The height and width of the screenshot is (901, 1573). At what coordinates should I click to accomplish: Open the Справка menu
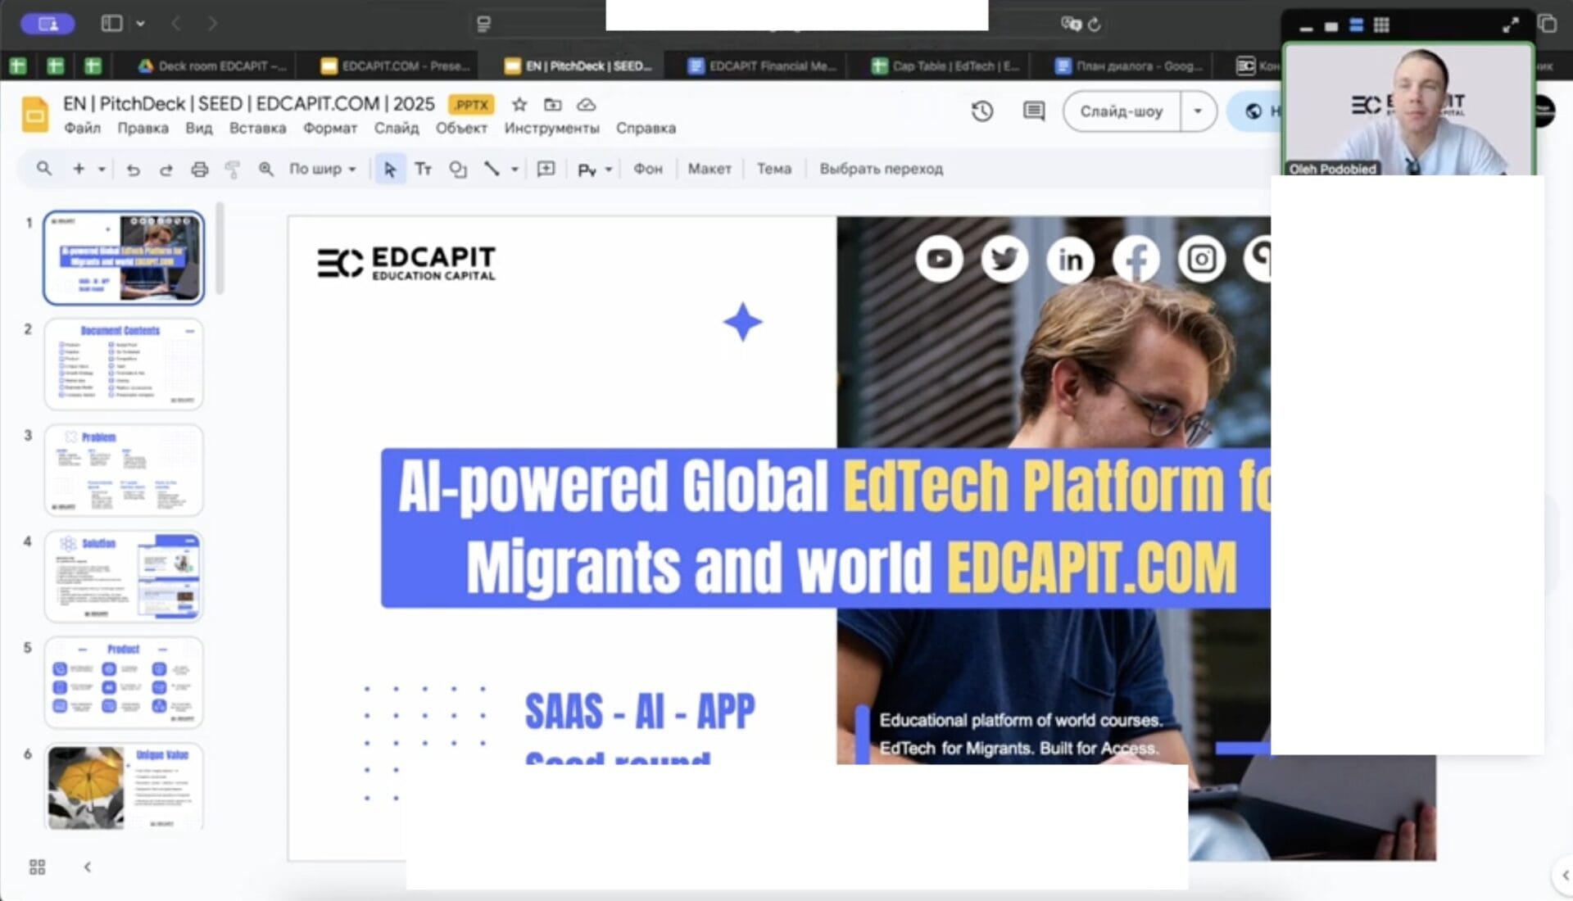(x=646, y=129)
